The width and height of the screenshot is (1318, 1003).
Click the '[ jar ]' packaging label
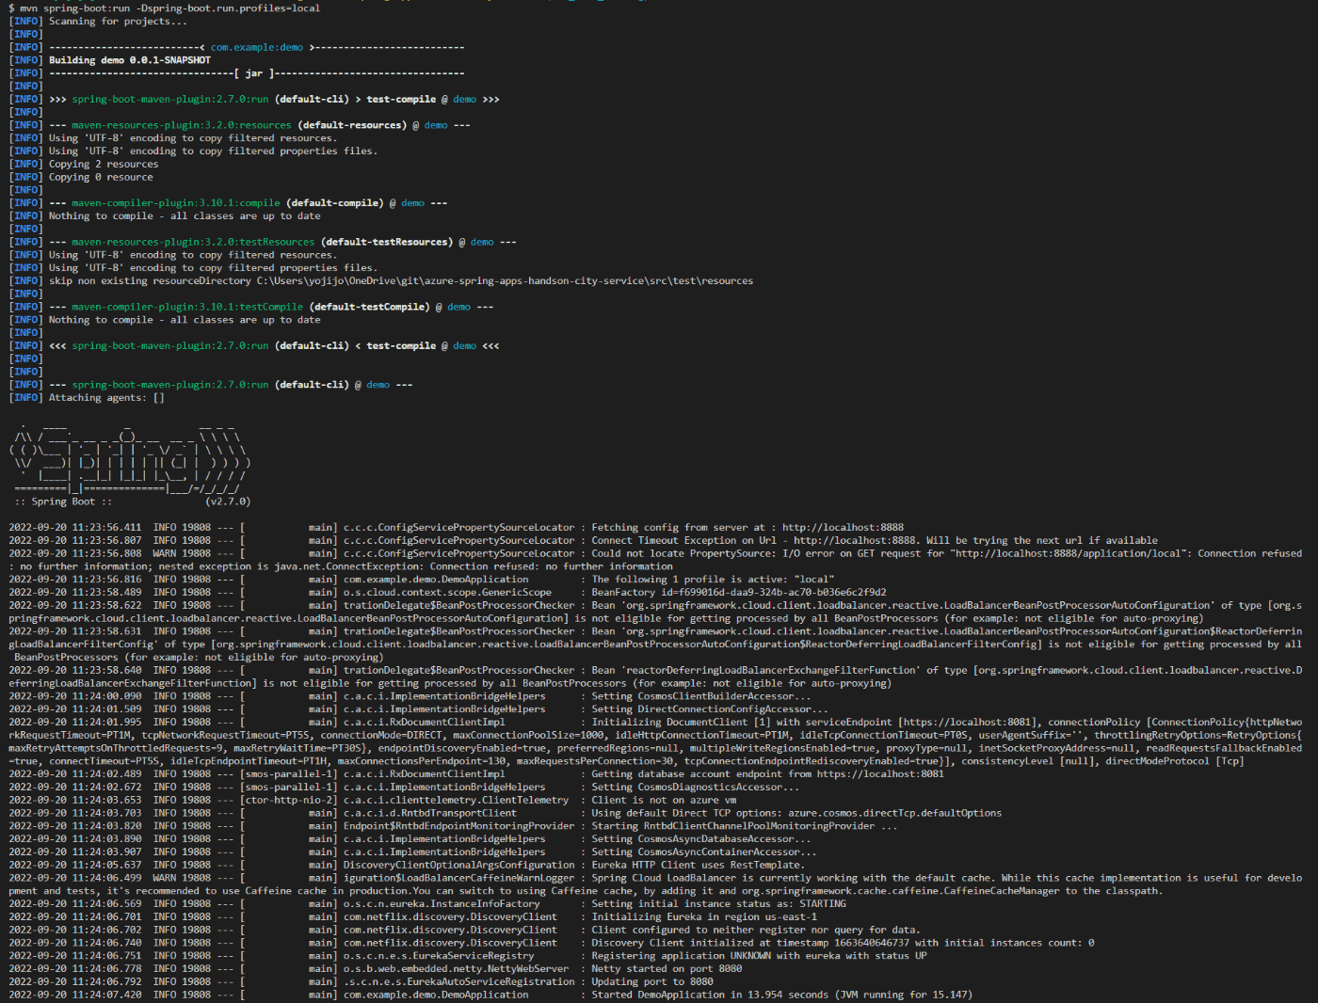tap(254, 73)
